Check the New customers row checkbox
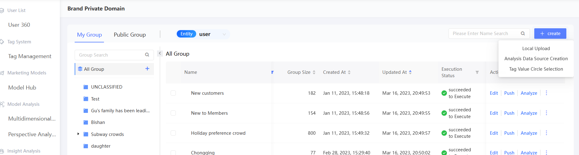 (173, 93)
